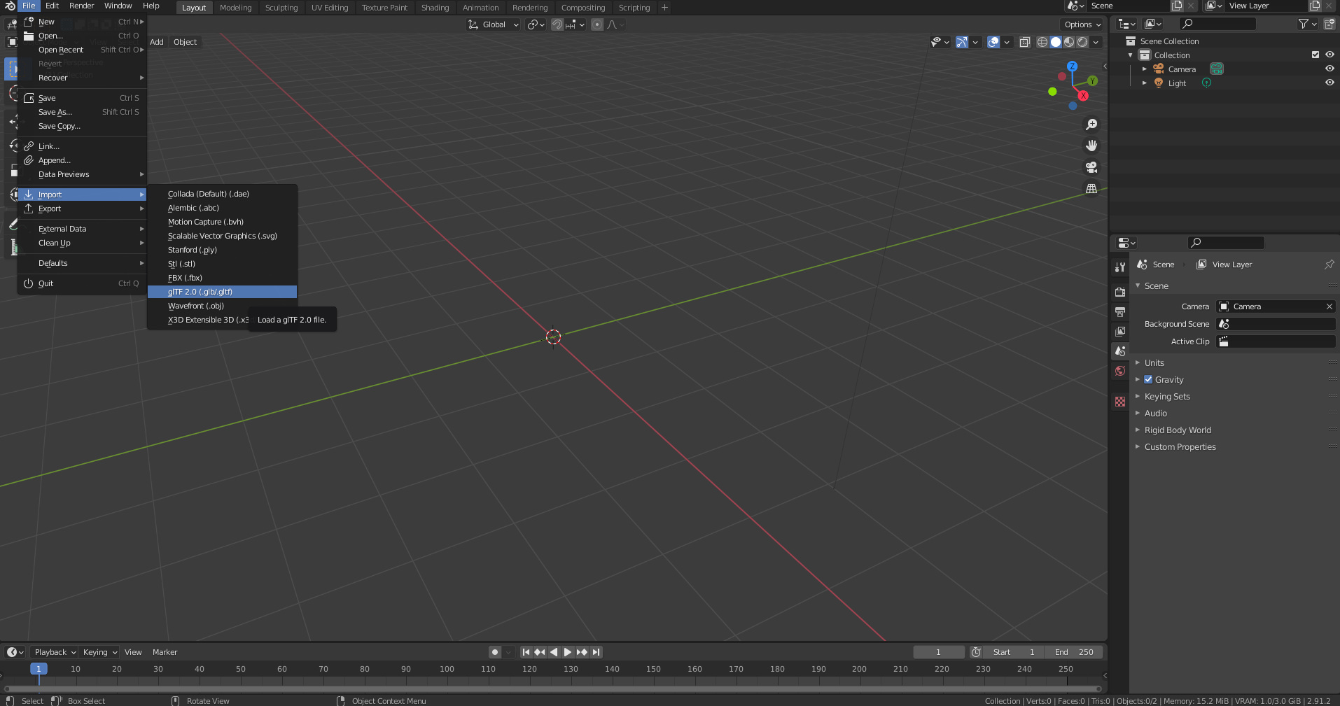This screenshot has width=1340, height=706.
Task: Open the World properties tab icon
Action: pyautogui.click(x=1120, y=371)
